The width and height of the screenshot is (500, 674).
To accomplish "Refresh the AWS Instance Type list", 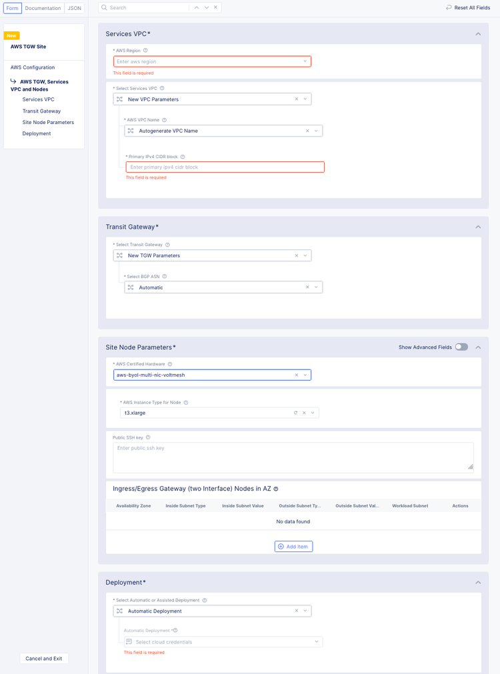I will pos(295,413).
